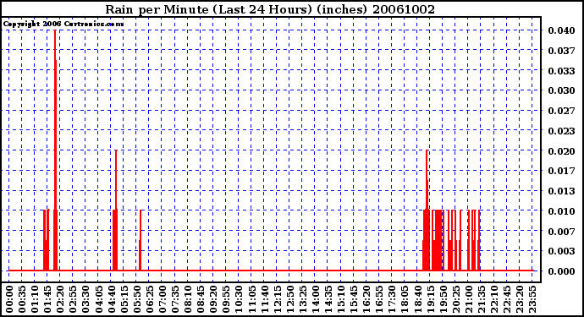Image resolution: width=584 pixels, height=317 pixels.
Task: Select the 0.013 y-axis label
Action: coord(561,191)
